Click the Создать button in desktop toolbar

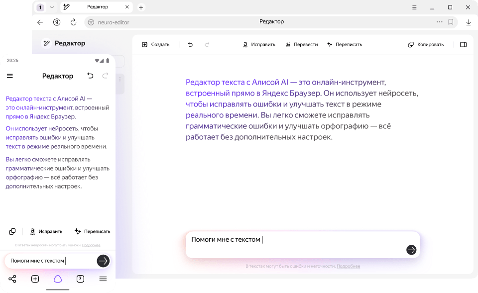(155, 44)
